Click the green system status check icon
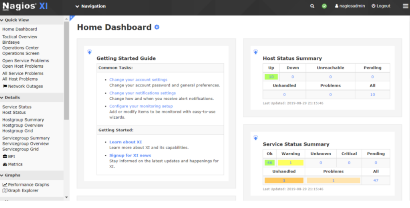 pyautogui.click(x=324, y=6)
